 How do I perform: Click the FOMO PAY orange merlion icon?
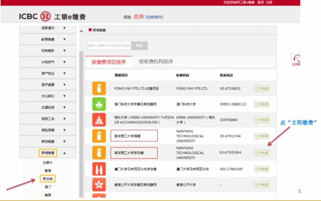(99, 88)
